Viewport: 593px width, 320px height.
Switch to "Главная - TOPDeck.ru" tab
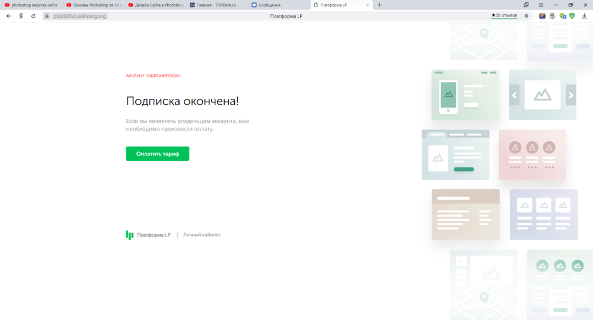coord(216,5)
